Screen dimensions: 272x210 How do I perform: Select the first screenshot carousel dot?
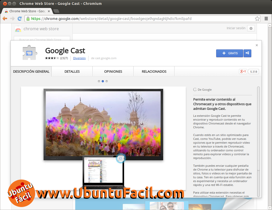point(99,81)
